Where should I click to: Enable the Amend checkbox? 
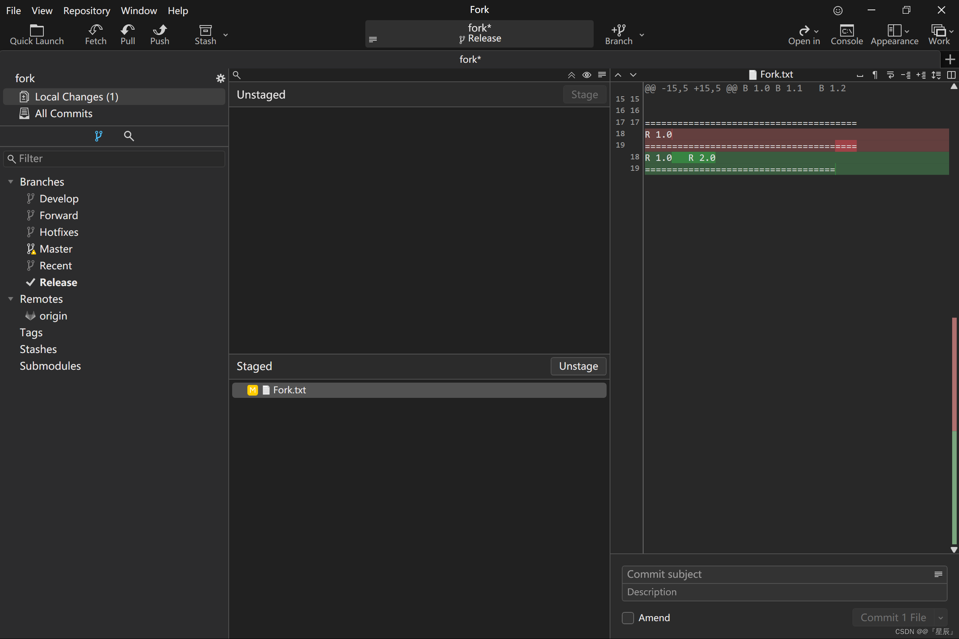pos(628,618)
